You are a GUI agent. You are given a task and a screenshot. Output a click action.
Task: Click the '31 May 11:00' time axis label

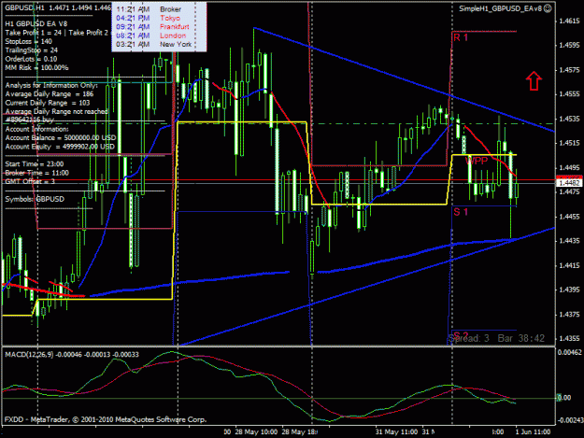(396, 431)
